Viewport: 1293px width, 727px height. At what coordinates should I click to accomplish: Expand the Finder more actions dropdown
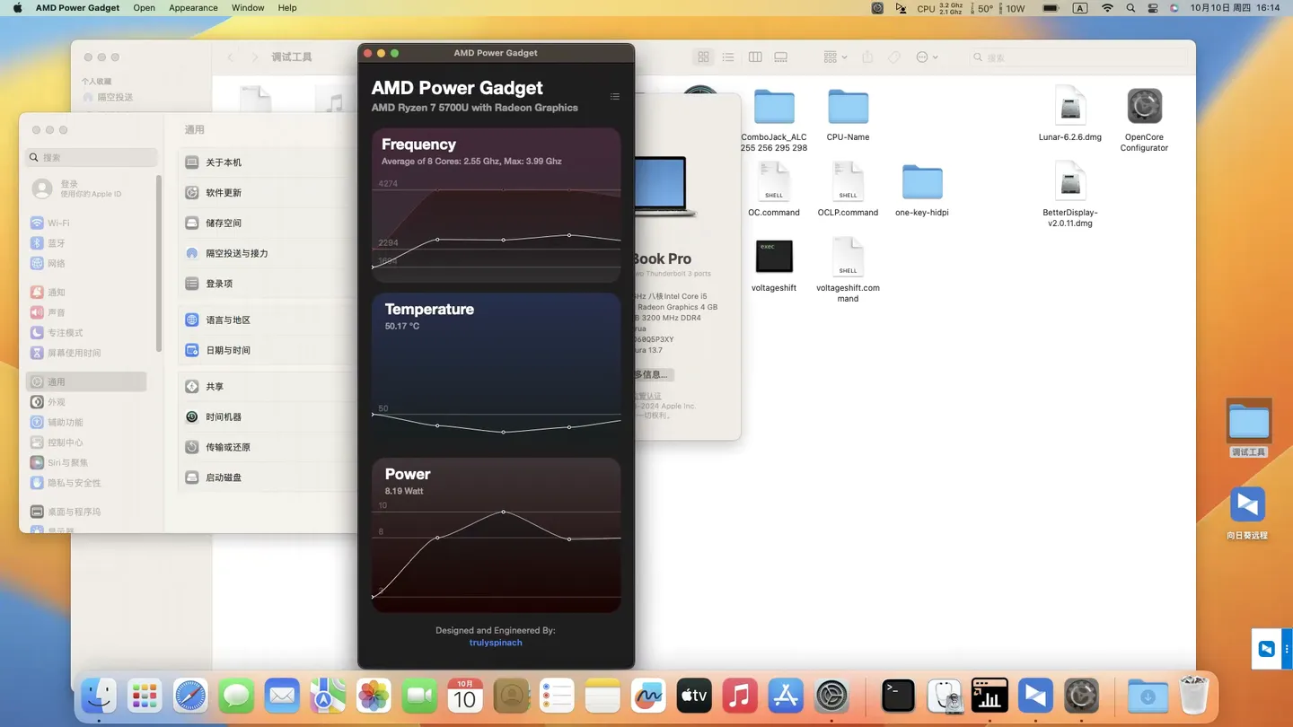click(927, 57)
